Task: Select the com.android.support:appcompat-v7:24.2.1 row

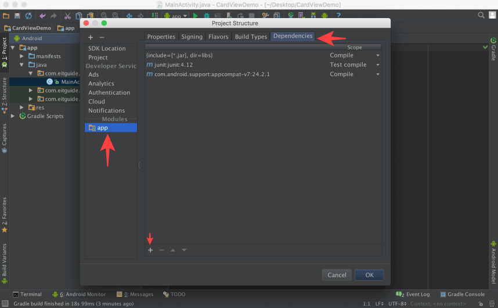Action: click(x=263, y=74)
